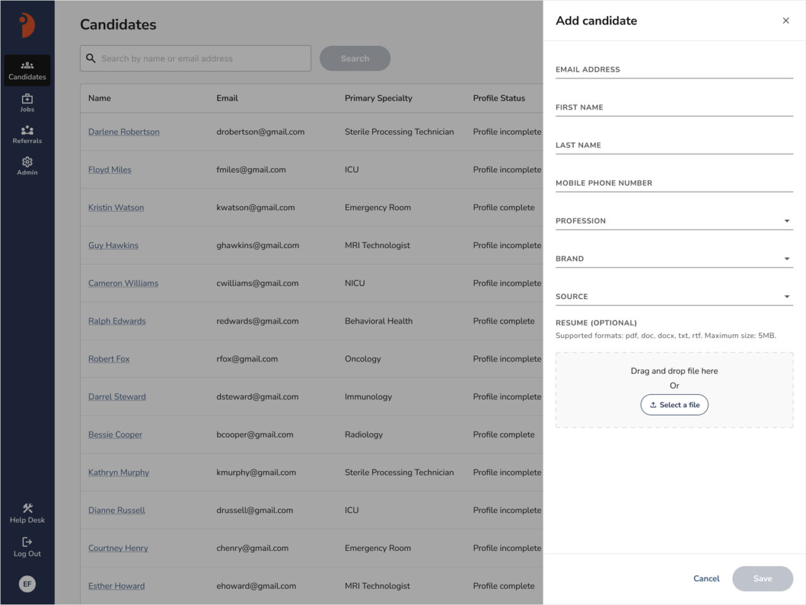
Task: Click the Search button
Action: click(x=355, y=59)
